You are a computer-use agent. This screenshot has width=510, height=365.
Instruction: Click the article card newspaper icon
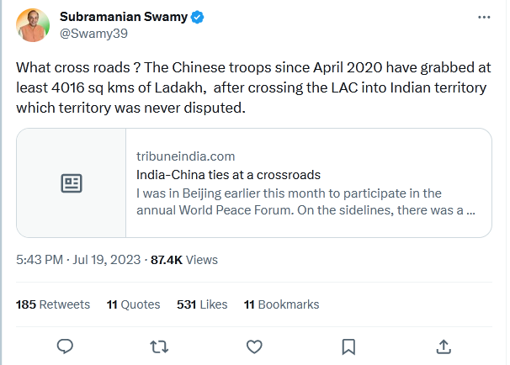(72, 182)
